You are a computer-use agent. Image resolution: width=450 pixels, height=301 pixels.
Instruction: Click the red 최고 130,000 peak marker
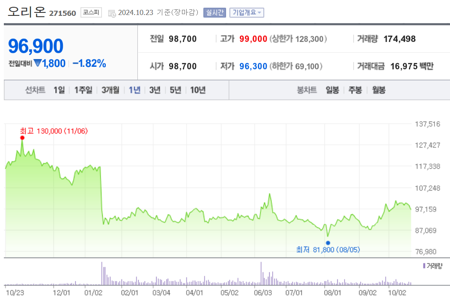pos(22,138)
